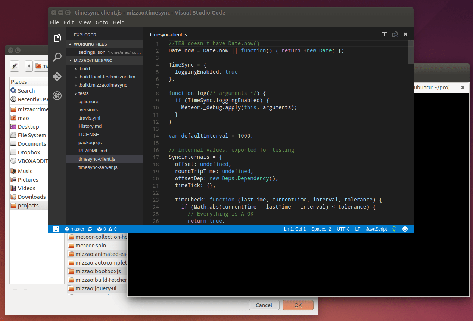Screen dimensions: 473x321
Task: Open README.md in explorer
Action: tap(105, 151)
